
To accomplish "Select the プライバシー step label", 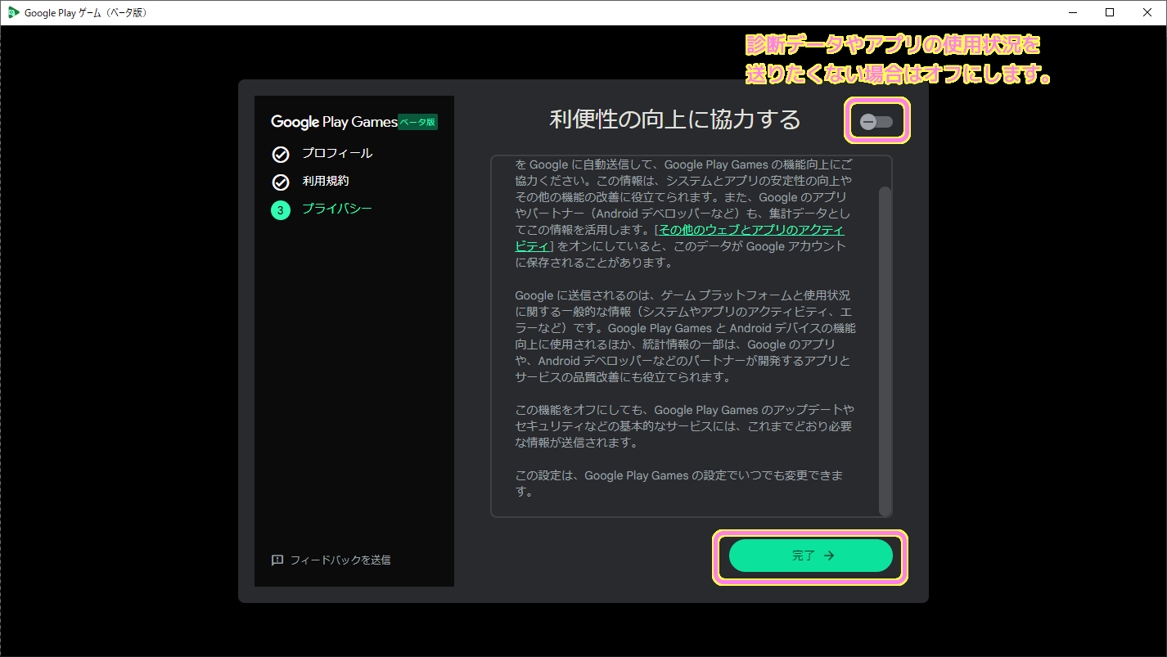I will [x=337, y=209].
